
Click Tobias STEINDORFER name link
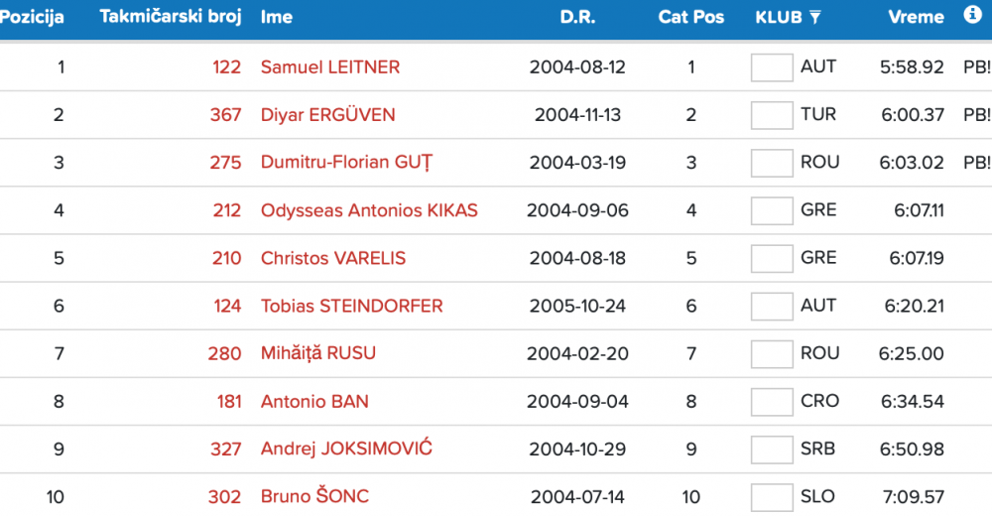[351, 306]
